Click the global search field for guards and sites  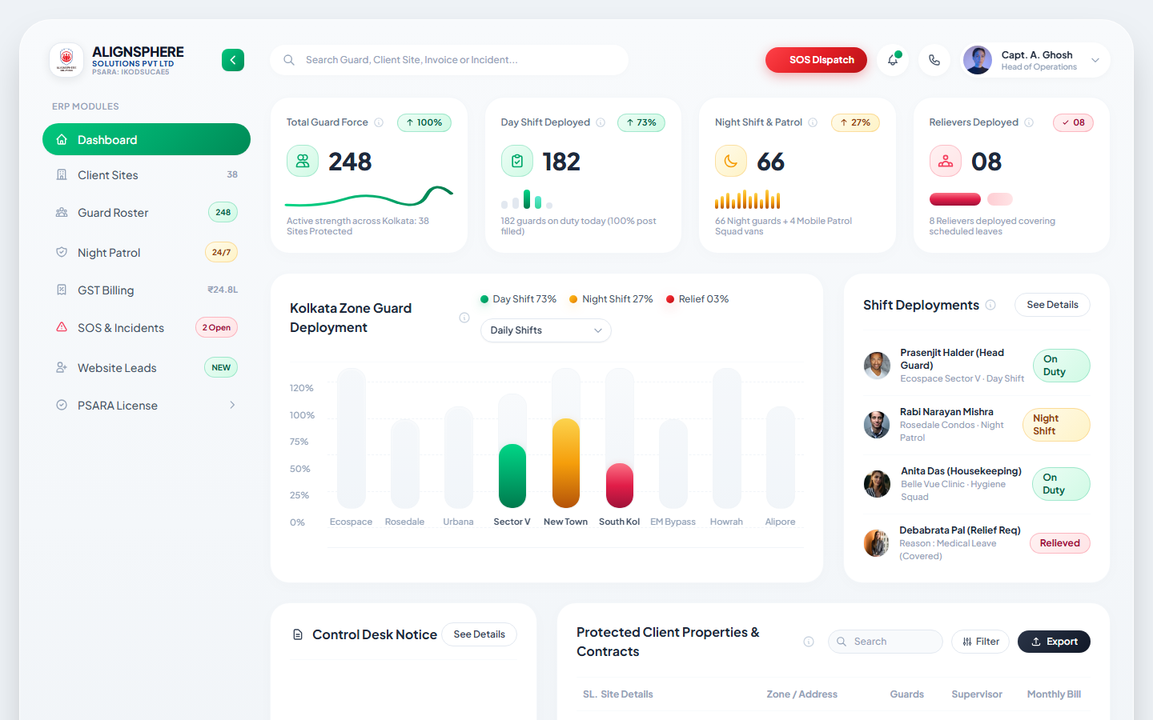coord(449,60)
